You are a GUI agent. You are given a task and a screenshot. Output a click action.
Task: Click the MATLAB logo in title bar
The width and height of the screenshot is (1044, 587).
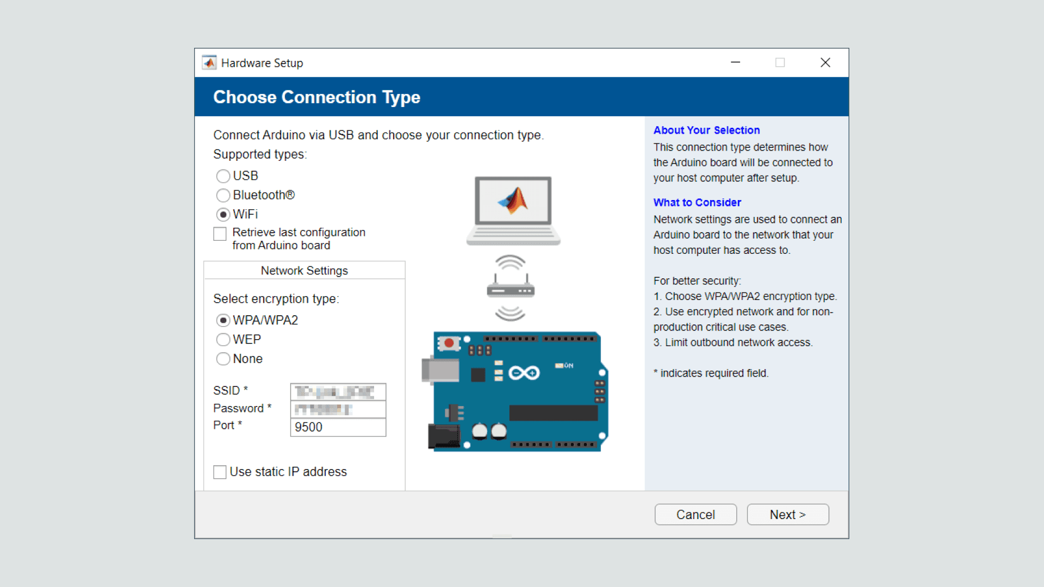click(209, 63)
